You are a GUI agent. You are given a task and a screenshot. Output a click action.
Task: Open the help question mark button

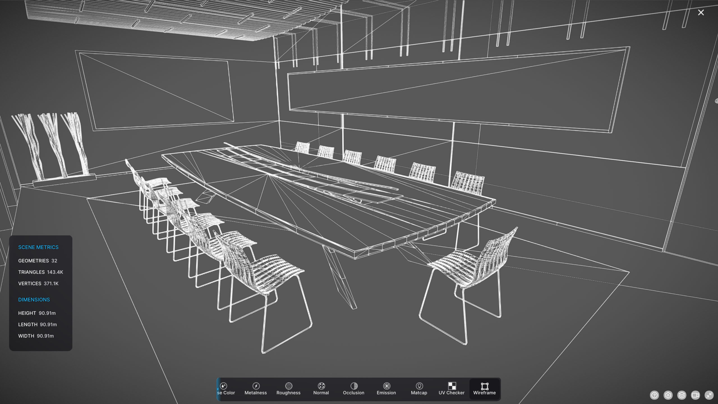coord(654,395)
